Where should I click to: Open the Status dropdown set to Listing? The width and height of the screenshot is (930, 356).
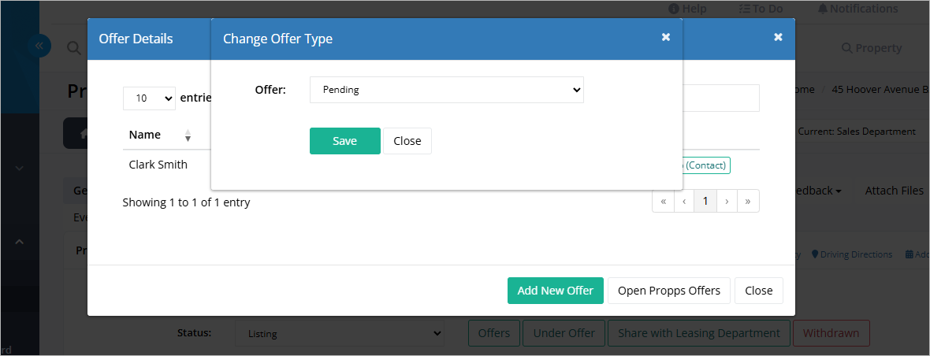tap(339, 333)
